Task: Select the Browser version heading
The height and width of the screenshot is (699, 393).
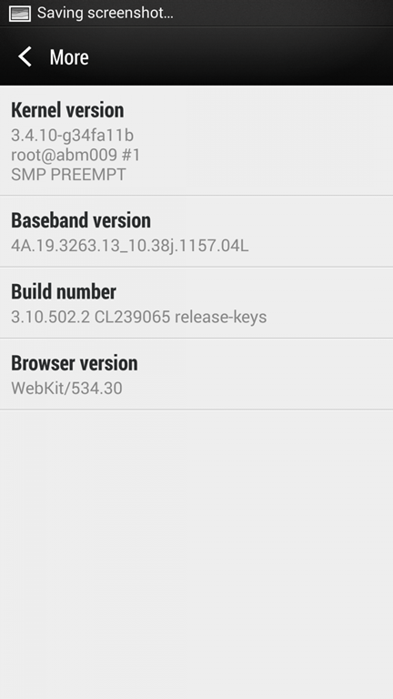Action: pos(74,363)
